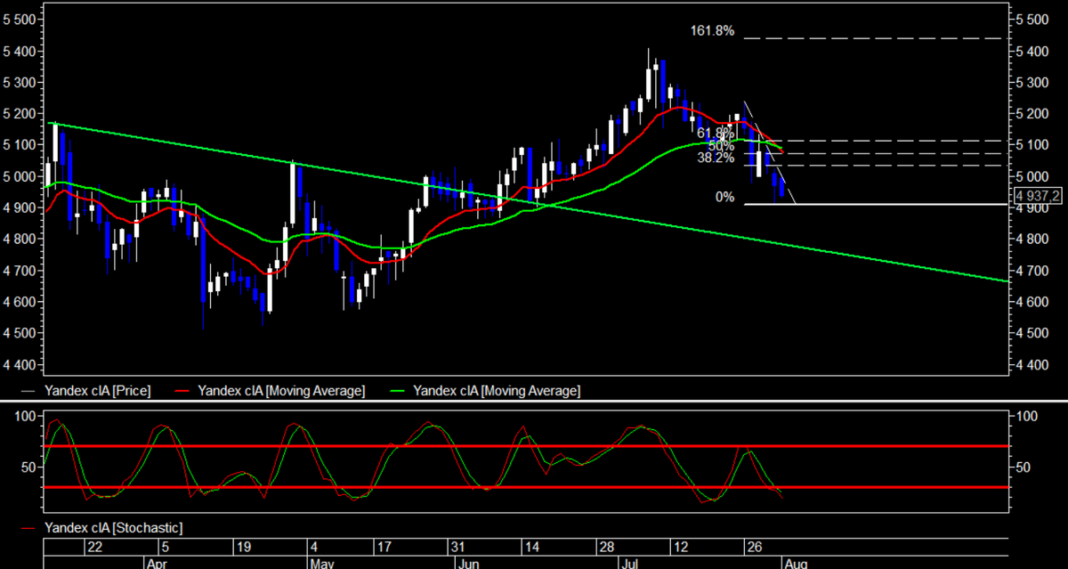The height and width of the screenshot is (569, 1068).
Task: Click the date tick 28 on time axis
Action: tap(606, 547)
